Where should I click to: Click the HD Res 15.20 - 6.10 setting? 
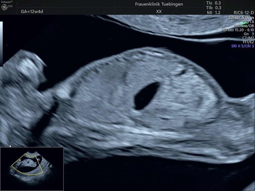pos(238,30)
